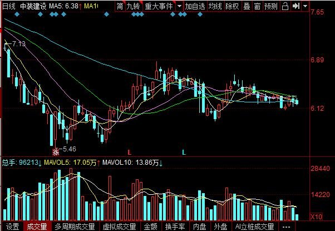Click the red 'L' marker below the chart
Viewport: 335px width, 231px height.
pos(129,151)
